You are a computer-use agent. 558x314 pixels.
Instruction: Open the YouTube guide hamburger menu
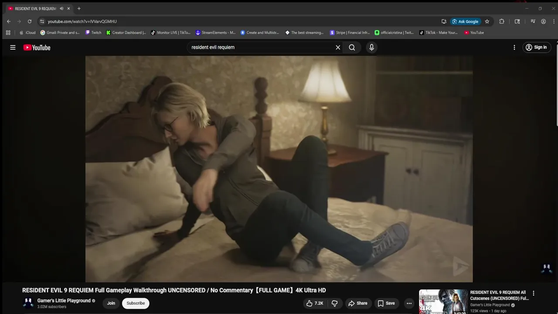(x=13, y=48)
